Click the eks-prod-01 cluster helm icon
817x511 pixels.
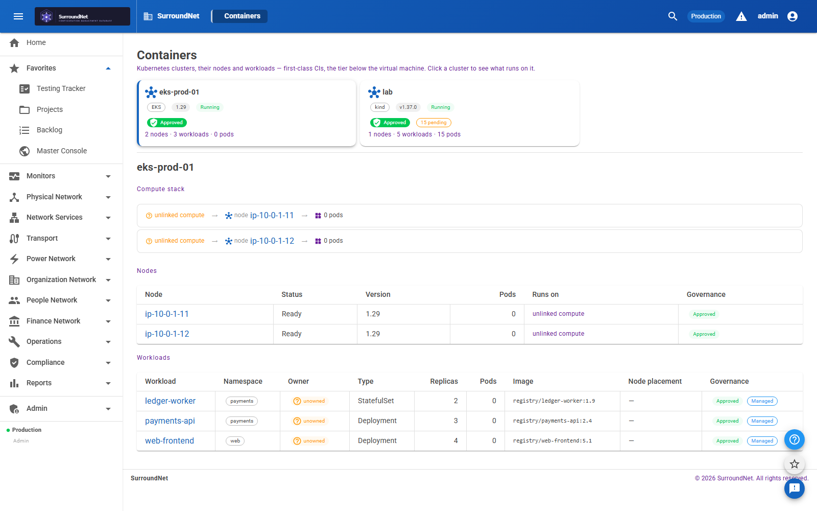(x=151, y=92)
